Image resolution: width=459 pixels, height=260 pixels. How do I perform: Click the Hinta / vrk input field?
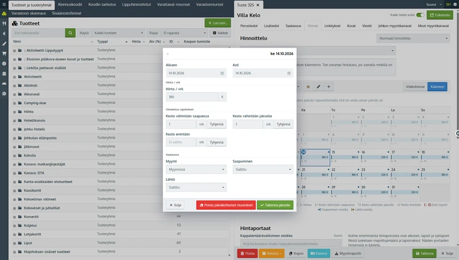click(192, 97)
